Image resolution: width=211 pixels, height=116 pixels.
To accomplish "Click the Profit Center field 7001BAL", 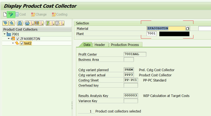I will tap(135, 54).
